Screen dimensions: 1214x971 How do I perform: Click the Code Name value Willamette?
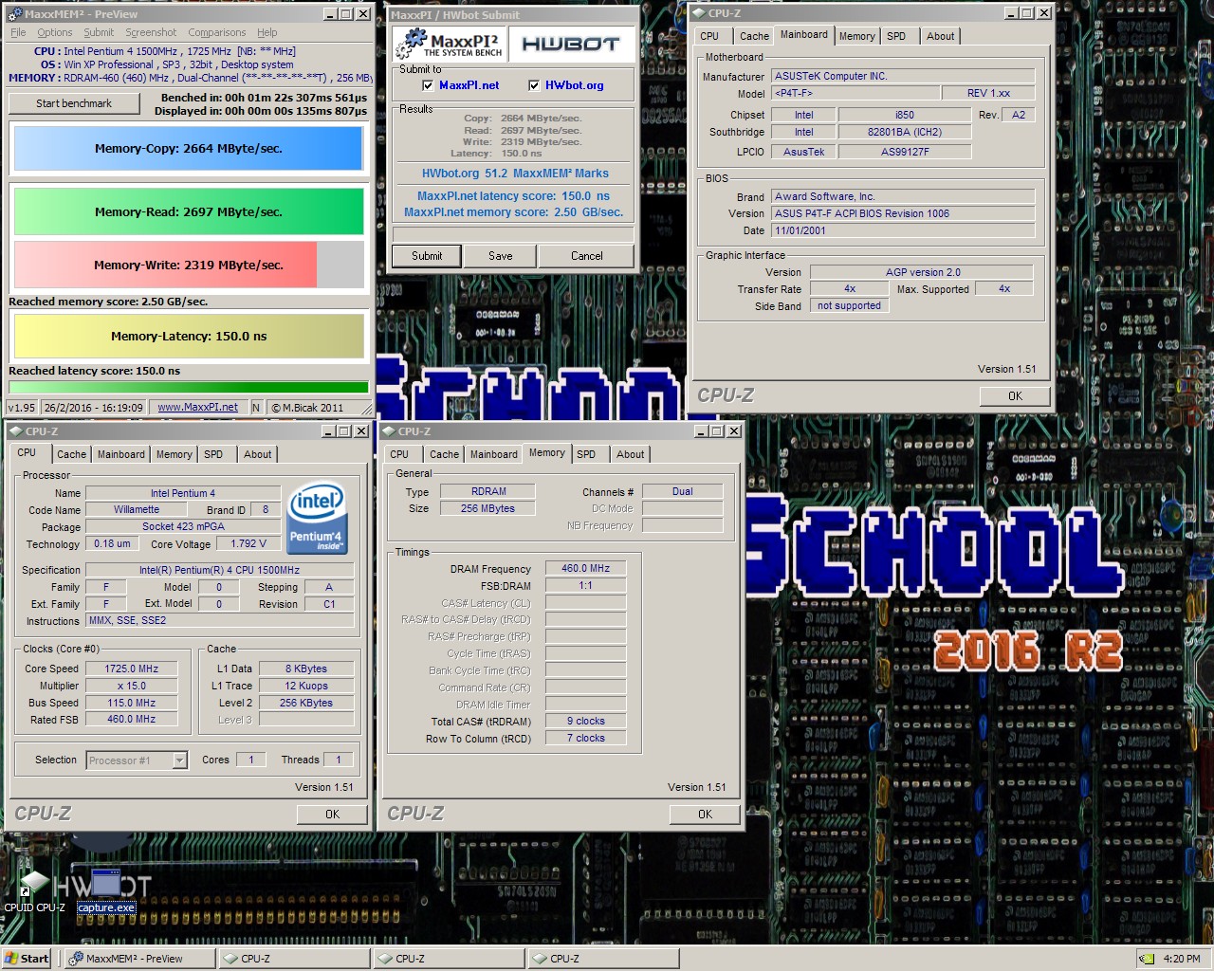tap(137, 510)
